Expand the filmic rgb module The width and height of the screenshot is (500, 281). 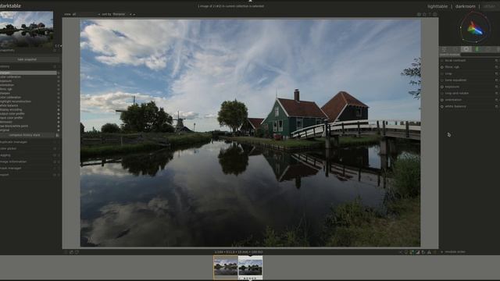coord(452,67)
